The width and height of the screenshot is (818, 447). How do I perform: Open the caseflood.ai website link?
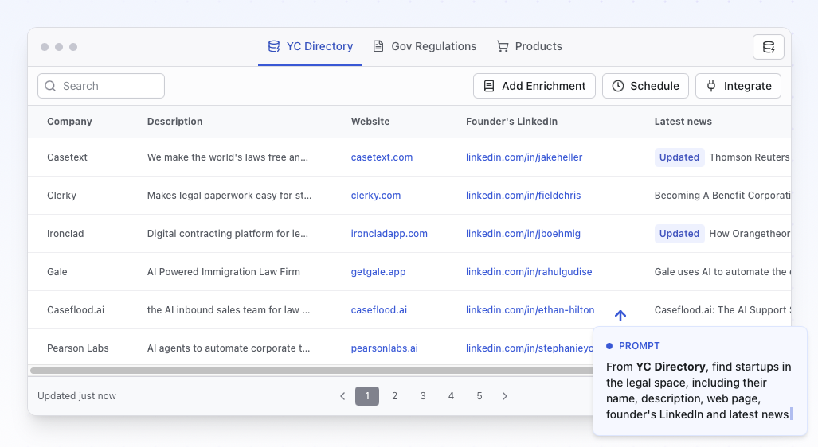(379, 310)
